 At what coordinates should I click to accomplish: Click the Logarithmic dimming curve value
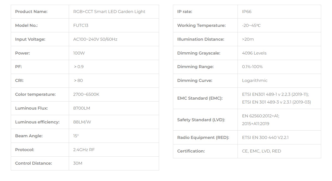[255, 81]
